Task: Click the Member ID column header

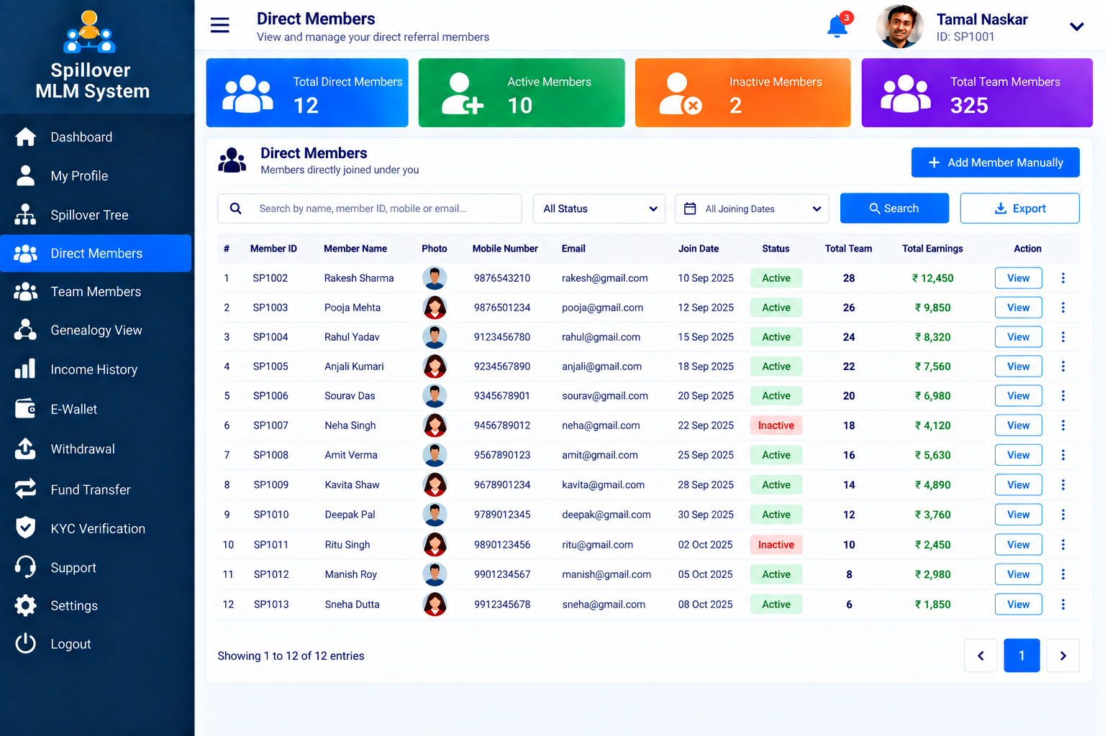Action: (x=273, y=249)
